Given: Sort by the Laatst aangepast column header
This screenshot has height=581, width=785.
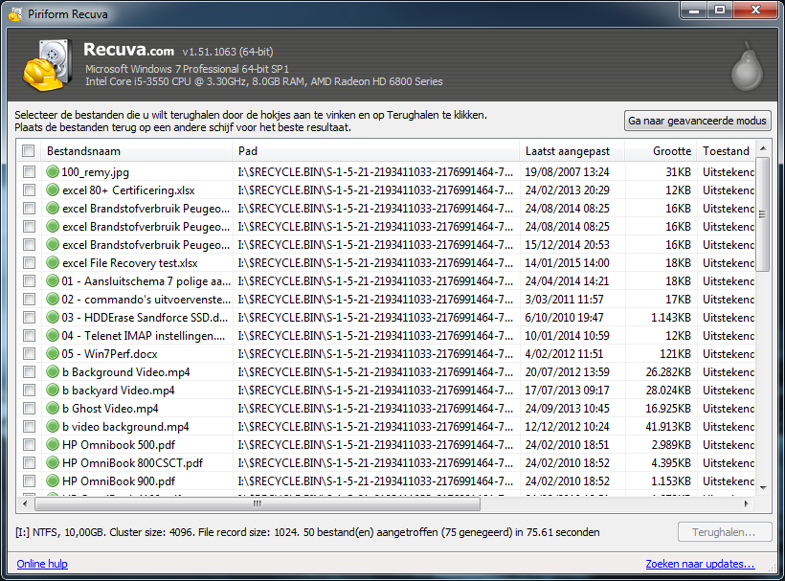Looking at the screenshot, I should (572, 150).
